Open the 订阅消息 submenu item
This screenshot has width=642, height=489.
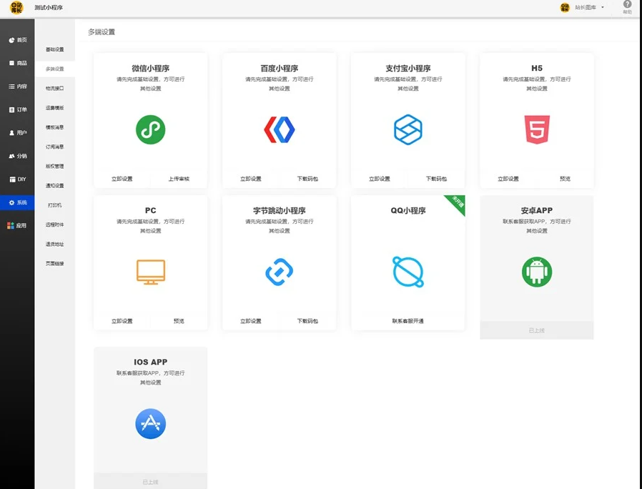click(55, 147)
